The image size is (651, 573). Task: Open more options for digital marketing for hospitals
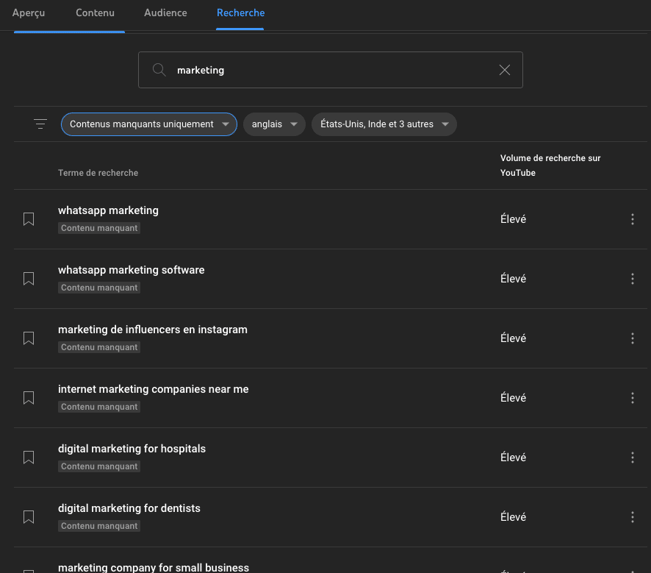(x=632, y=458)
